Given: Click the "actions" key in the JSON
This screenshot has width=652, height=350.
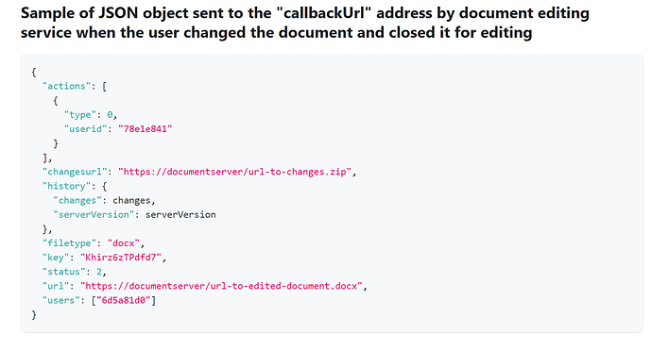Looking at the screenshot, I should tap(66, 86).
